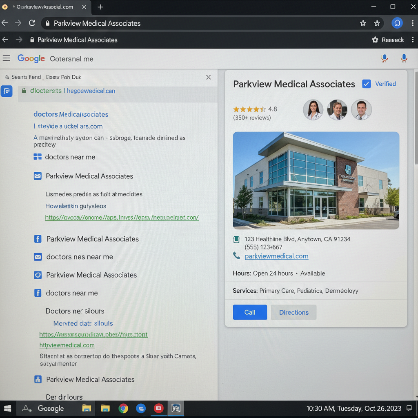Click the back arrow in the second navigation bar
The image size is (418, 418).
[x=5, y=40]
